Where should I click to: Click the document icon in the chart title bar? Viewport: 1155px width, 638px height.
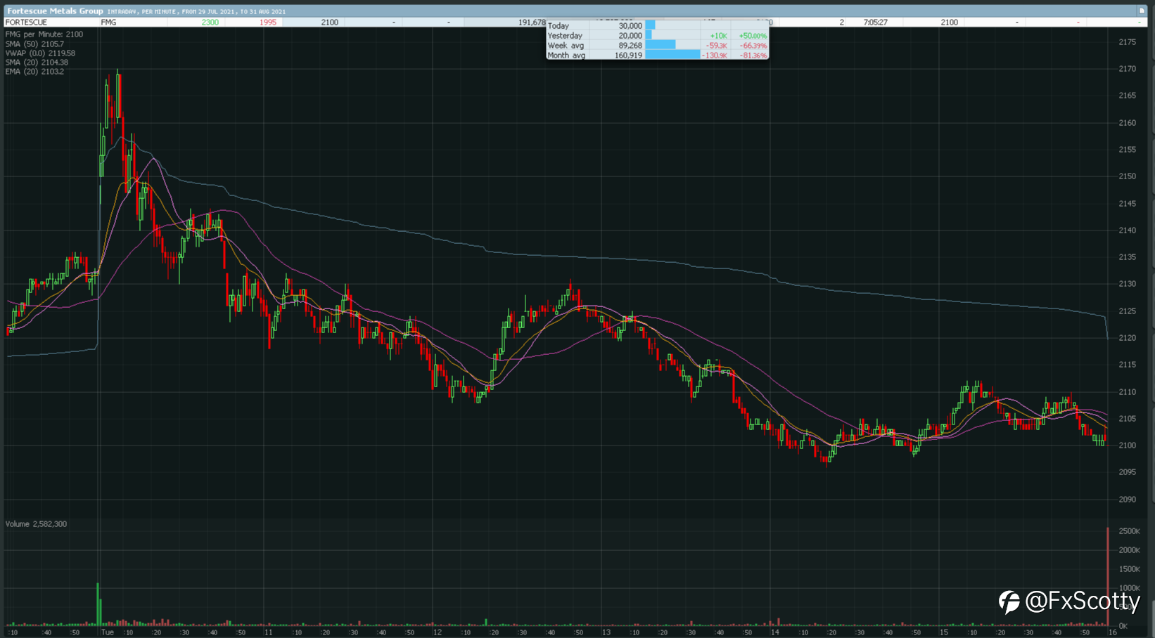(x=1142, y=11)
